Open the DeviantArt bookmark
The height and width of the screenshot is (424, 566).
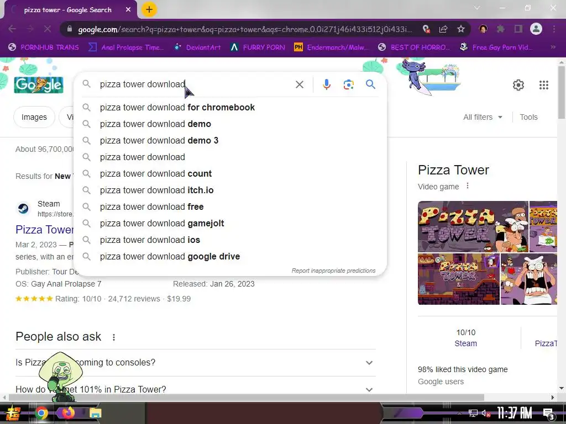point(197,47)
